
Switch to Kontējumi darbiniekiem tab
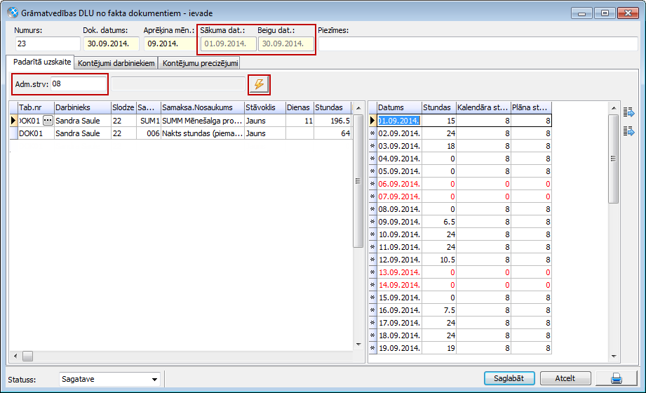click(117, 63)
